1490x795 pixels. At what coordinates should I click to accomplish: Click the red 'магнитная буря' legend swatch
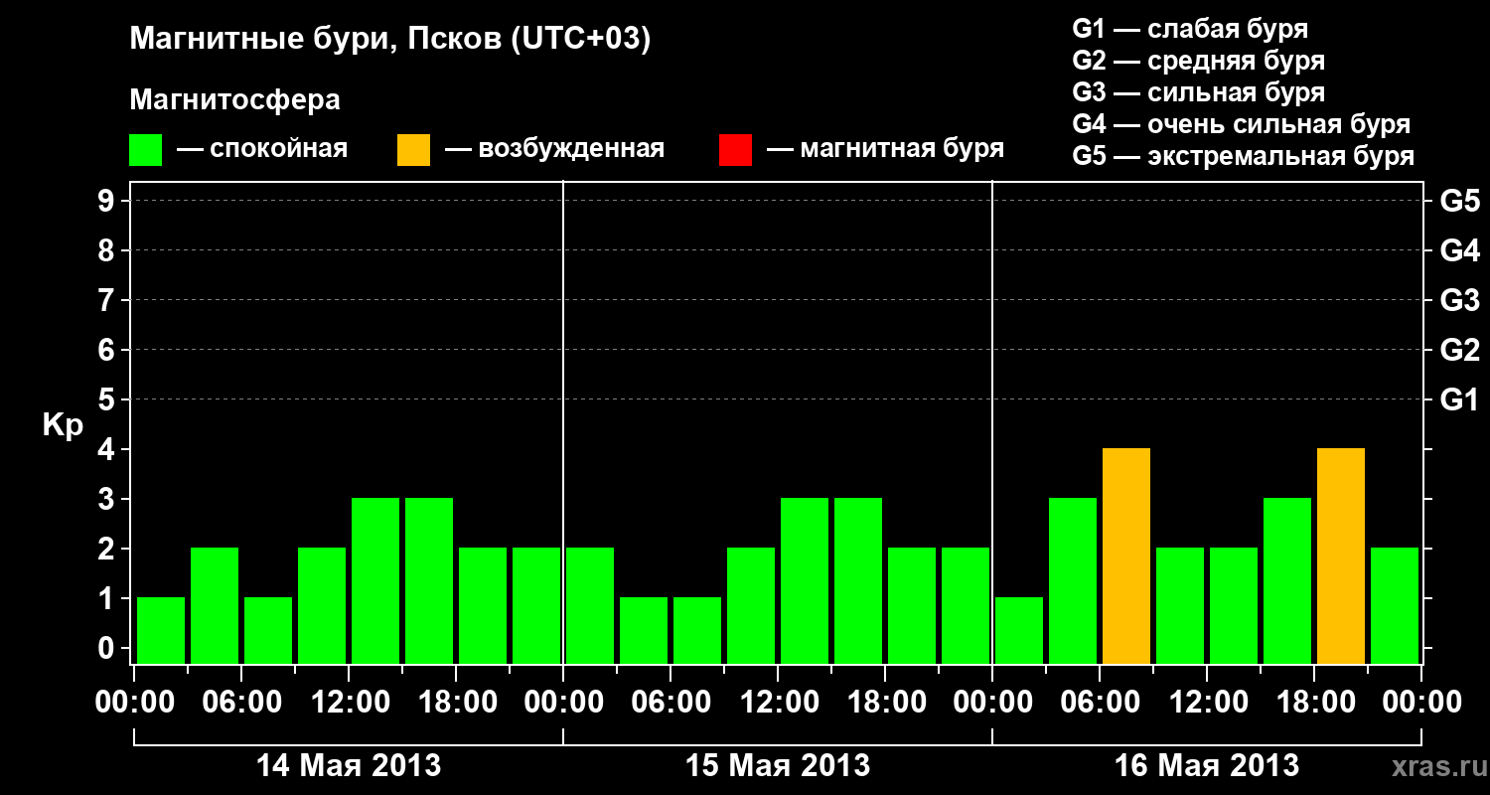pos(735,150)
